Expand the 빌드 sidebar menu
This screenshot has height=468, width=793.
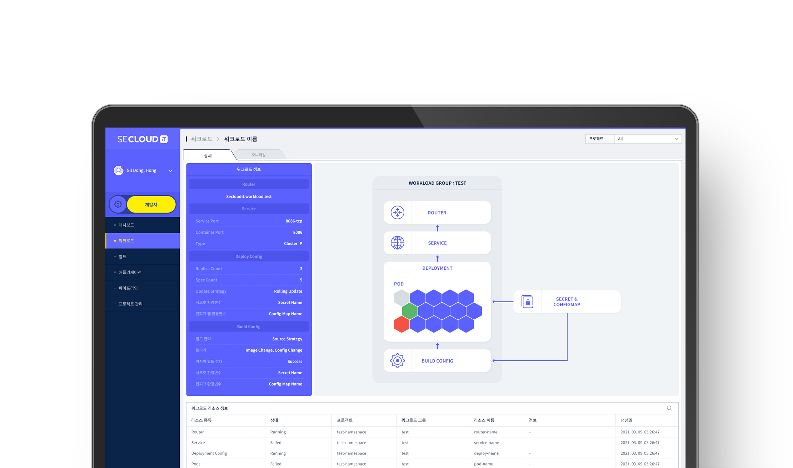pos(123,257)
